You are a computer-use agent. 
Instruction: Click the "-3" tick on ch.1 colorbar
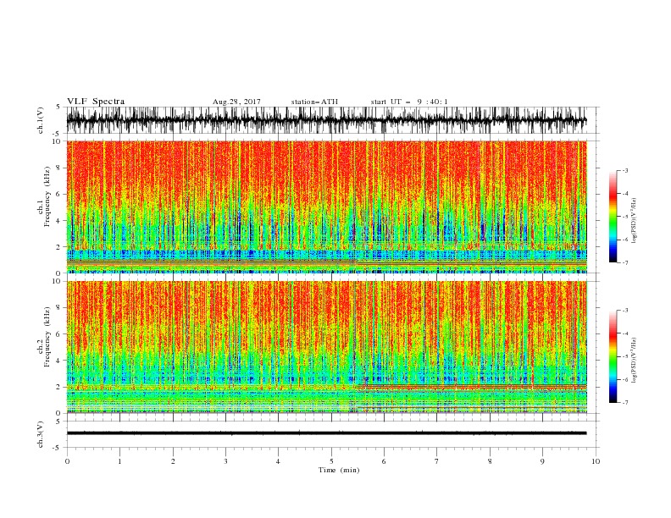625,170
